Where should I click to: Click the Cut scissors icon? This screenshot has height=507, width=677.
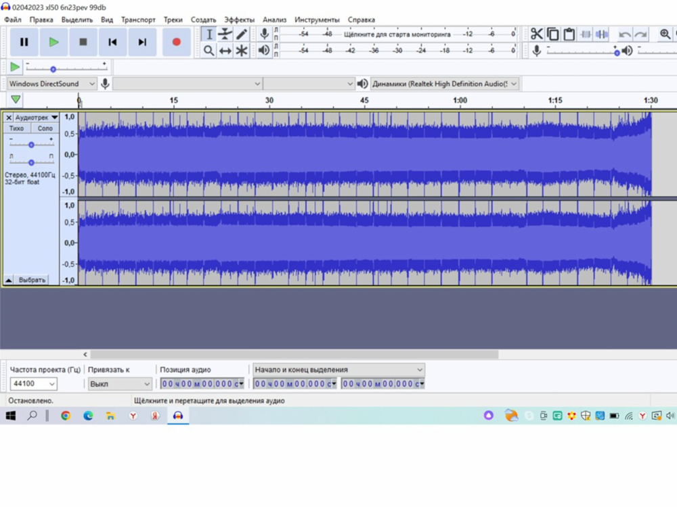536,34
